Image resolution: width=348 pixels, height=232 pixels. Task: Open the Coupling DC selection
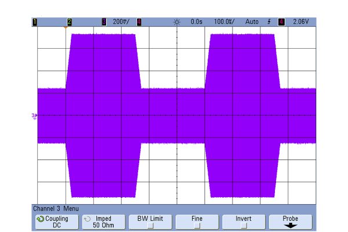(57, 222)
